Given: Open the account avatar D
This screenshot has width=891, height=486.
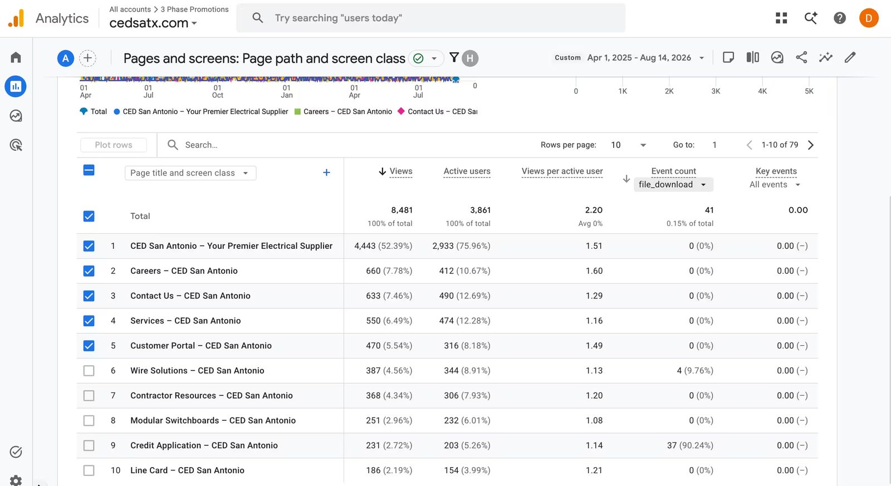Looking at the screenshot, I should pos(869,18).
